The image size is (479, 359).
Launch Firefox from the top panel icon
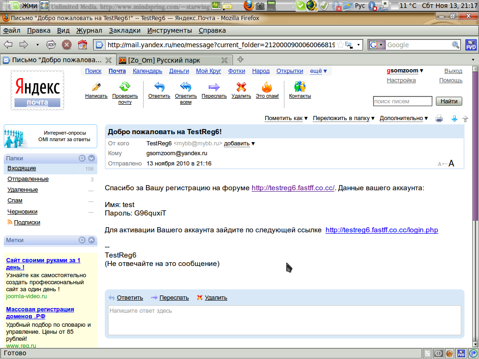(x=249, y=5)
